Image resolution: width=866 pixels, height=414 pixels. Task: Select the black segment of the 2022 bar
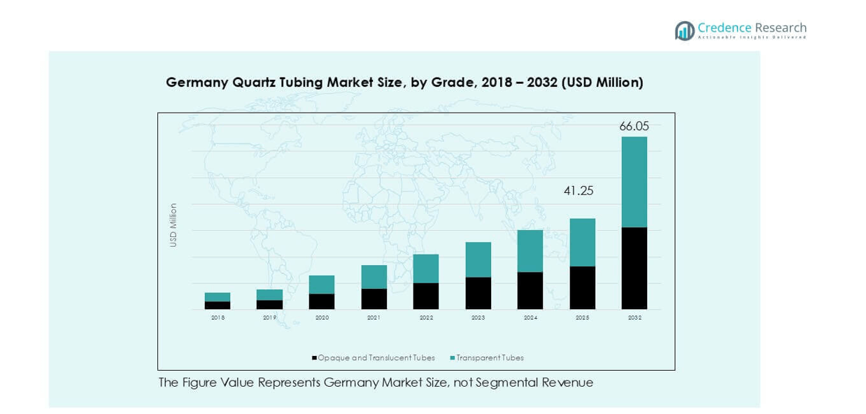(425, 296)
